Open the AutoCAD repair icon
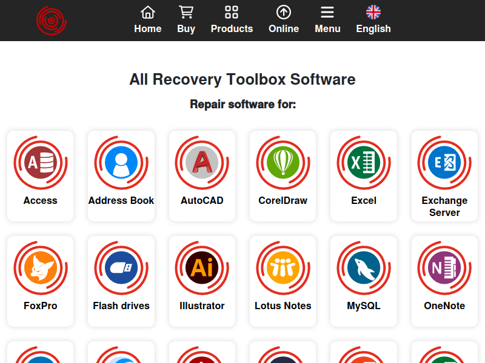 (202, 163)
